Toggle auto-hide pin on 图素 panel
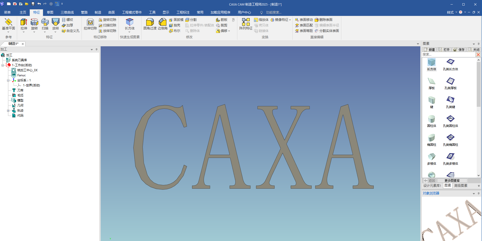The height and width of the screenshot is (241, 482). 478,44
